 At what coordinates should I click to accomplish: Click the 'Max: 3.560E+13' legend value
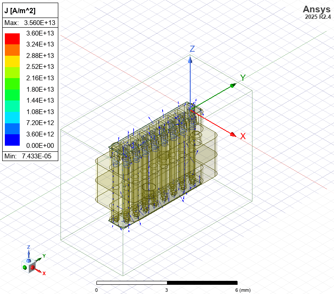click(30, 23)
